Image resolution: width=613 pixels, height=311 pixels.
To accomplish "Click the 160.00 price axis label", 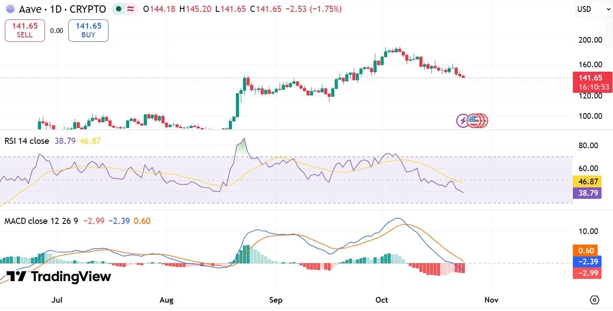I will click(590, 65).
